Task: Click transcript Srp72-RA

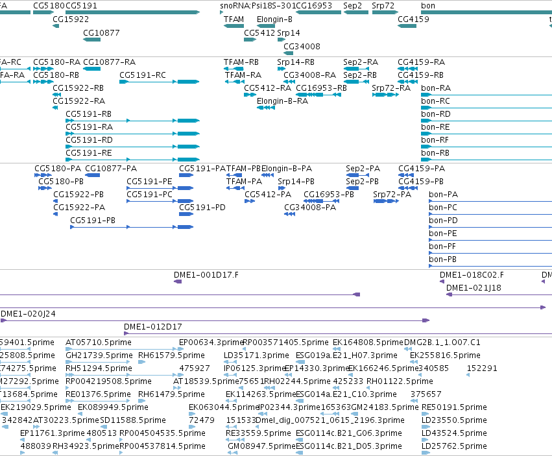Action: click(385, 95)
